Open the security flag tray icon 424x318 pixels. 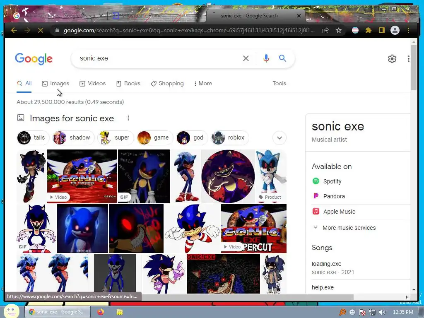pyautogui.click(x=362, y=312)
